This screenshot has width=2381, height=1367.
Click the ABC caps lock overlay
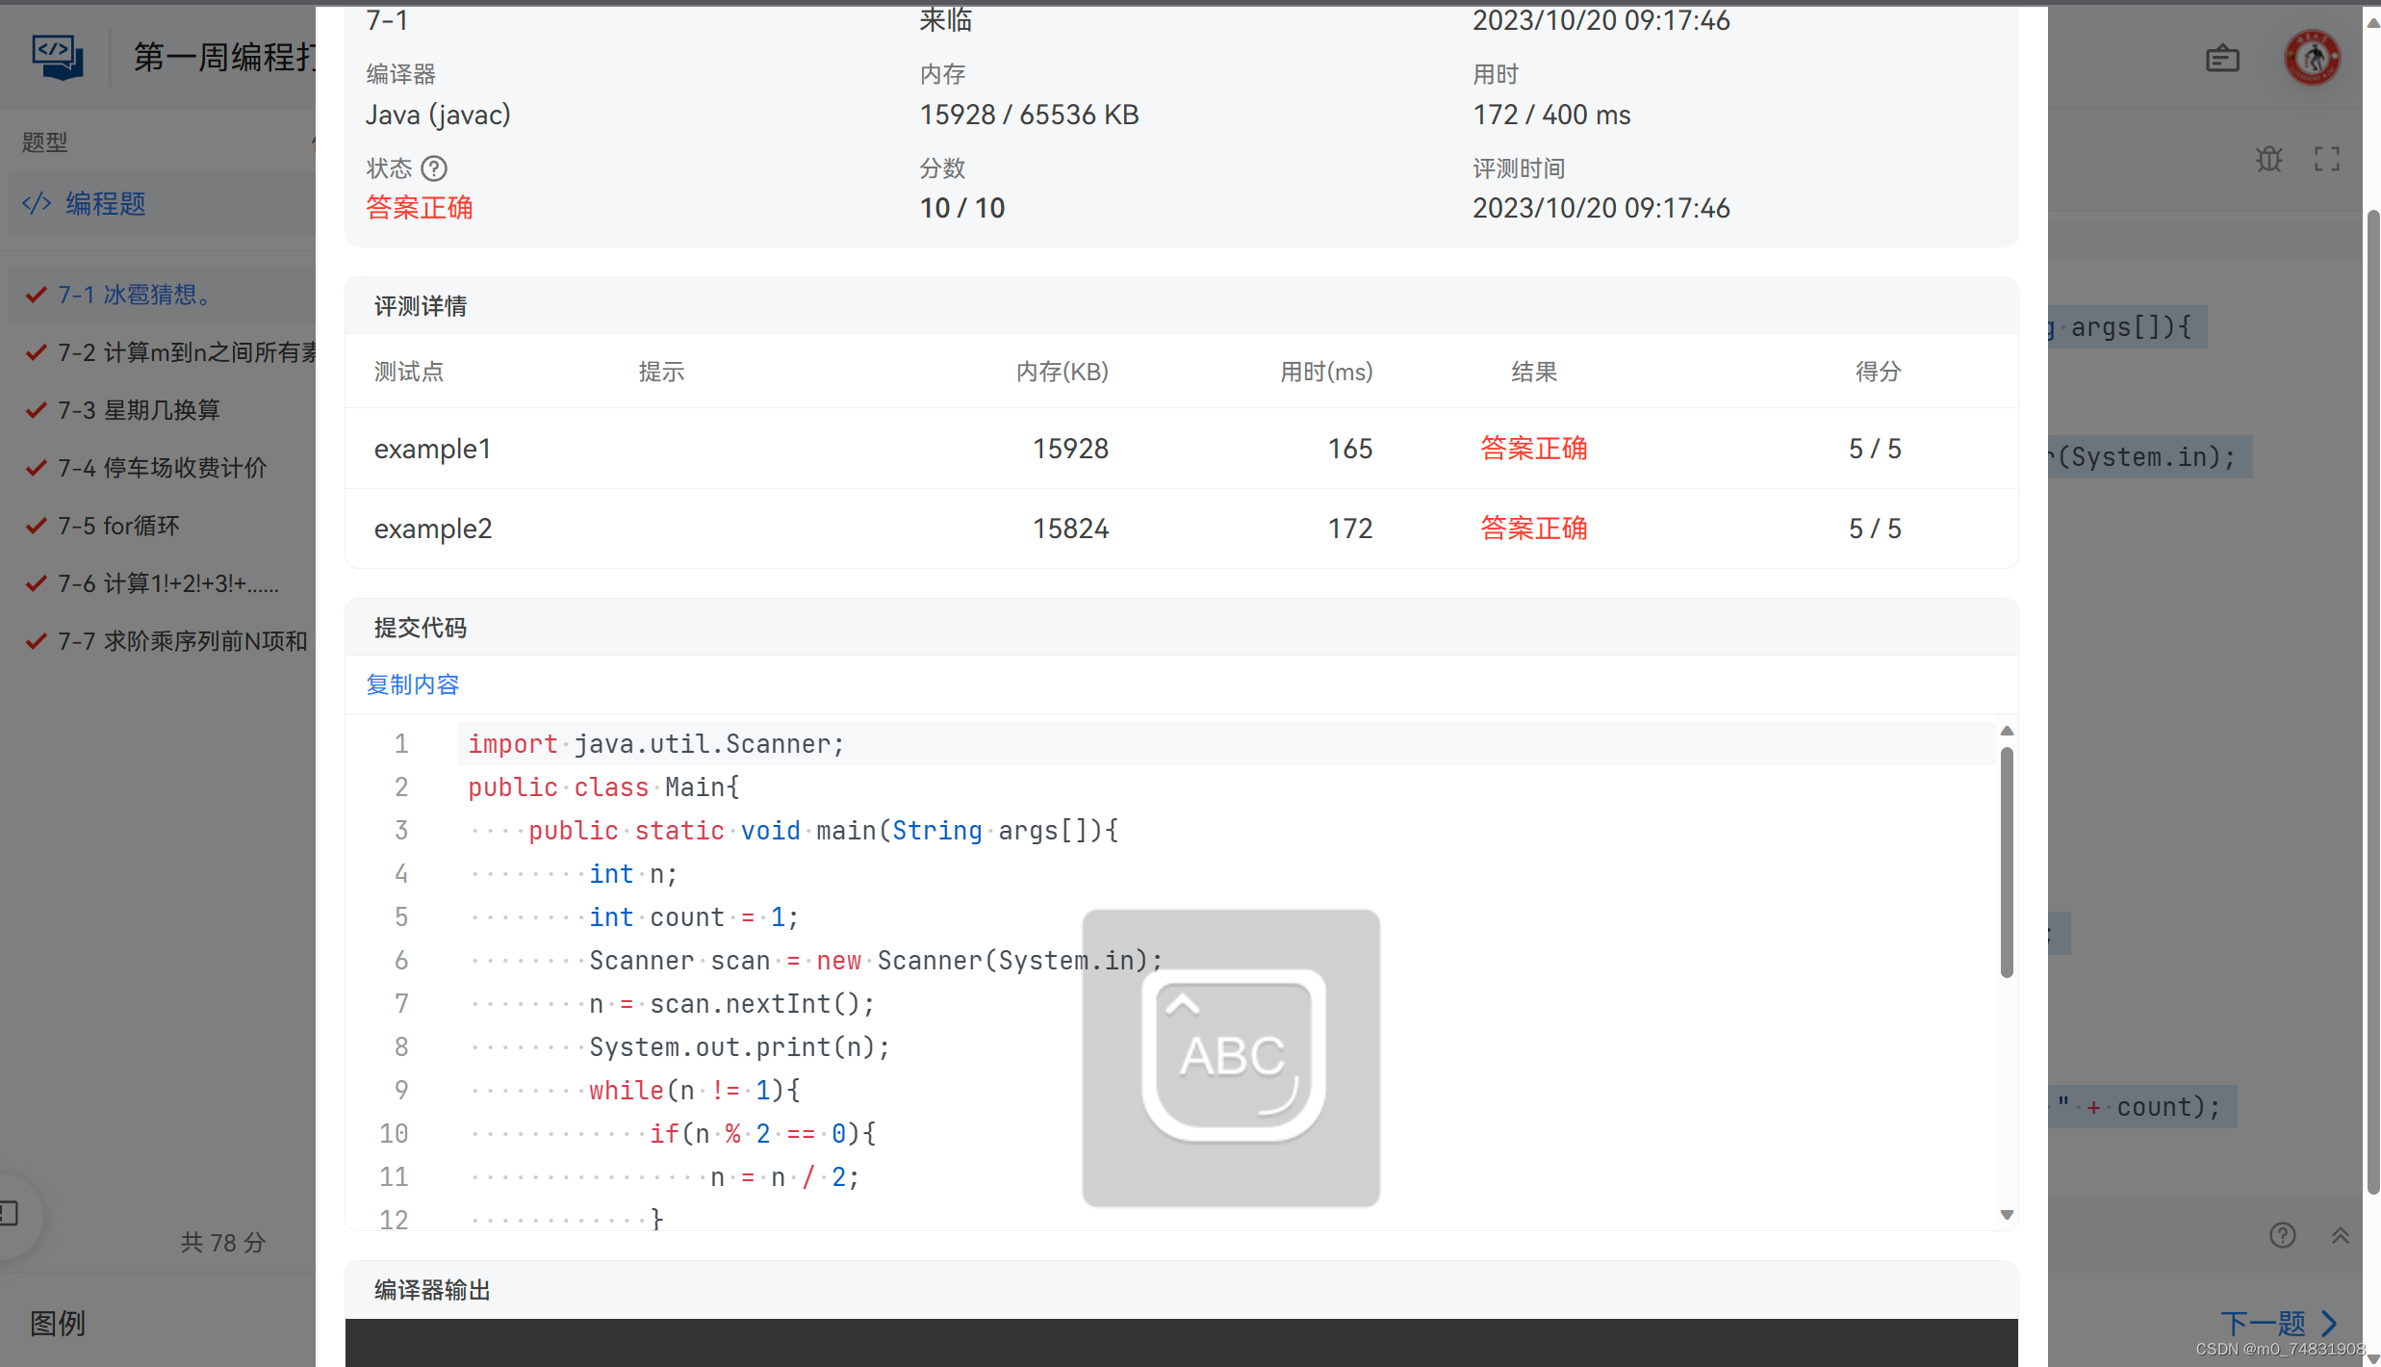coord(1231,1057)
